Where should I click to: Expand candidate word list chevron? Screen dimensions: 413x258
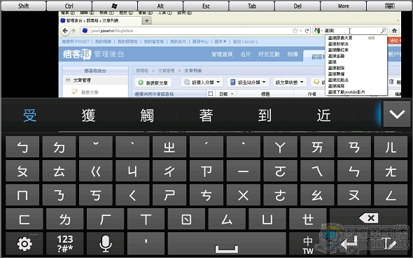point(397,114)
